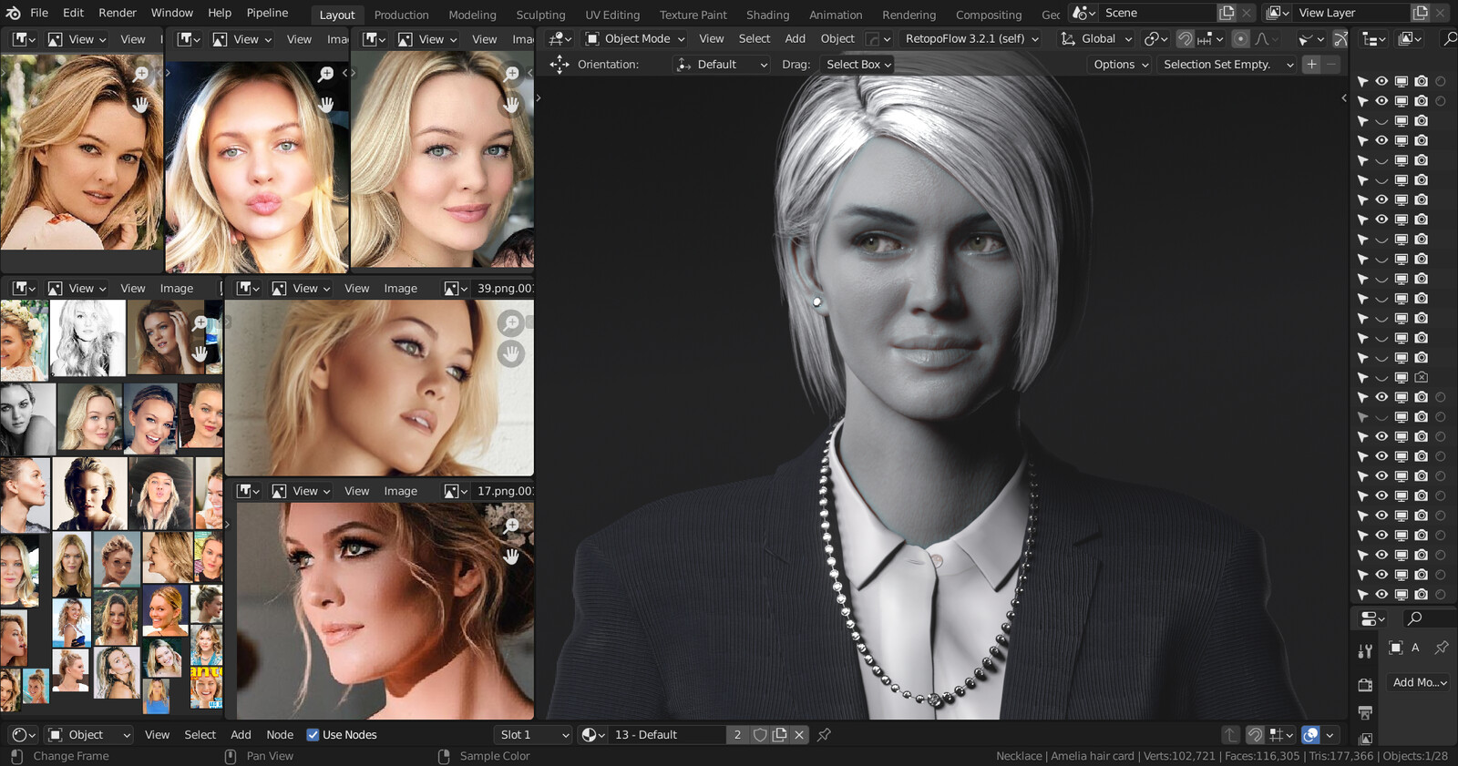Click the Scene name field
The image size is (1458, 766).
click(1157, 13)
